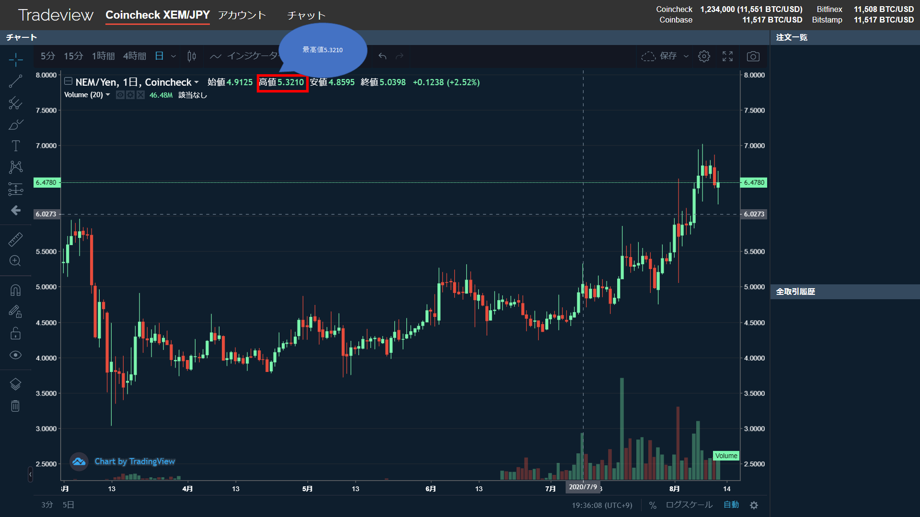Take a chart snapshot with camera icon
920x517 pixels.
[x=753, y=56]
